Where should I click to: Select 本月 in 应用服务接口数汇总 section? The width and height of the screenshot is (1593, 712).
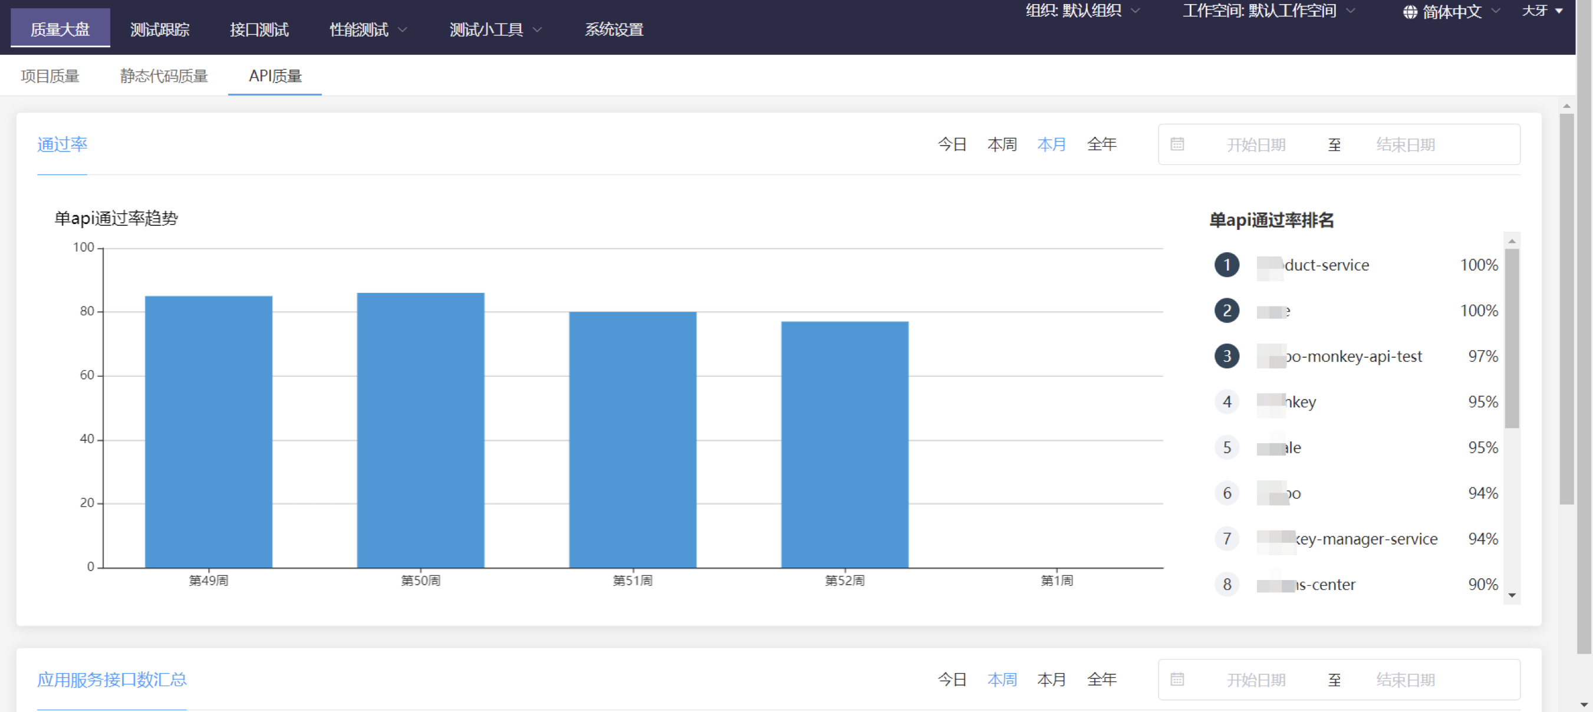pyautogui.click(x=1051, y=680)
